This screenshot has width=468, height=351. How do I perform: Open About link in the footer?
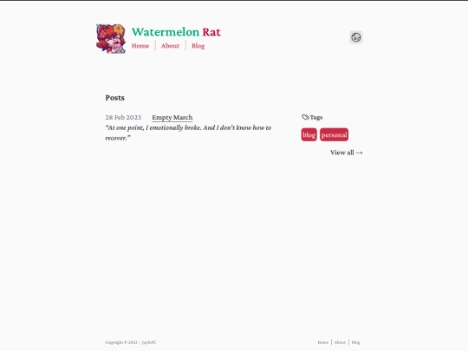point(340,342)
